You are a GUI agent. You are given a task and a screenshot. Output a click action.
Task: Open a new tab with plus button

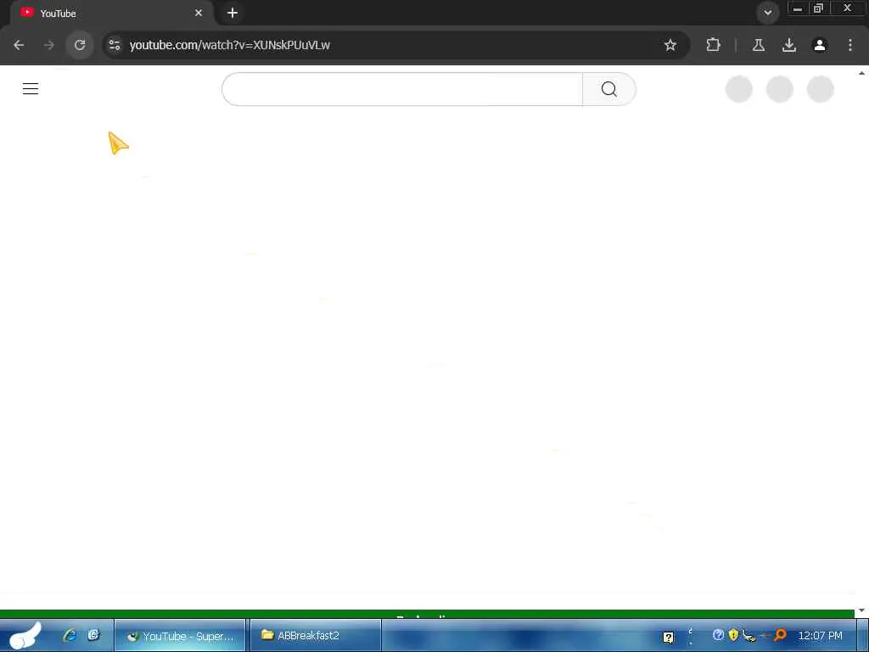[233, 13]
